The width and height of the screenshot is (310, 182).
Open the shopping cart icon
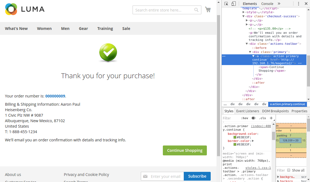(208, 9)
